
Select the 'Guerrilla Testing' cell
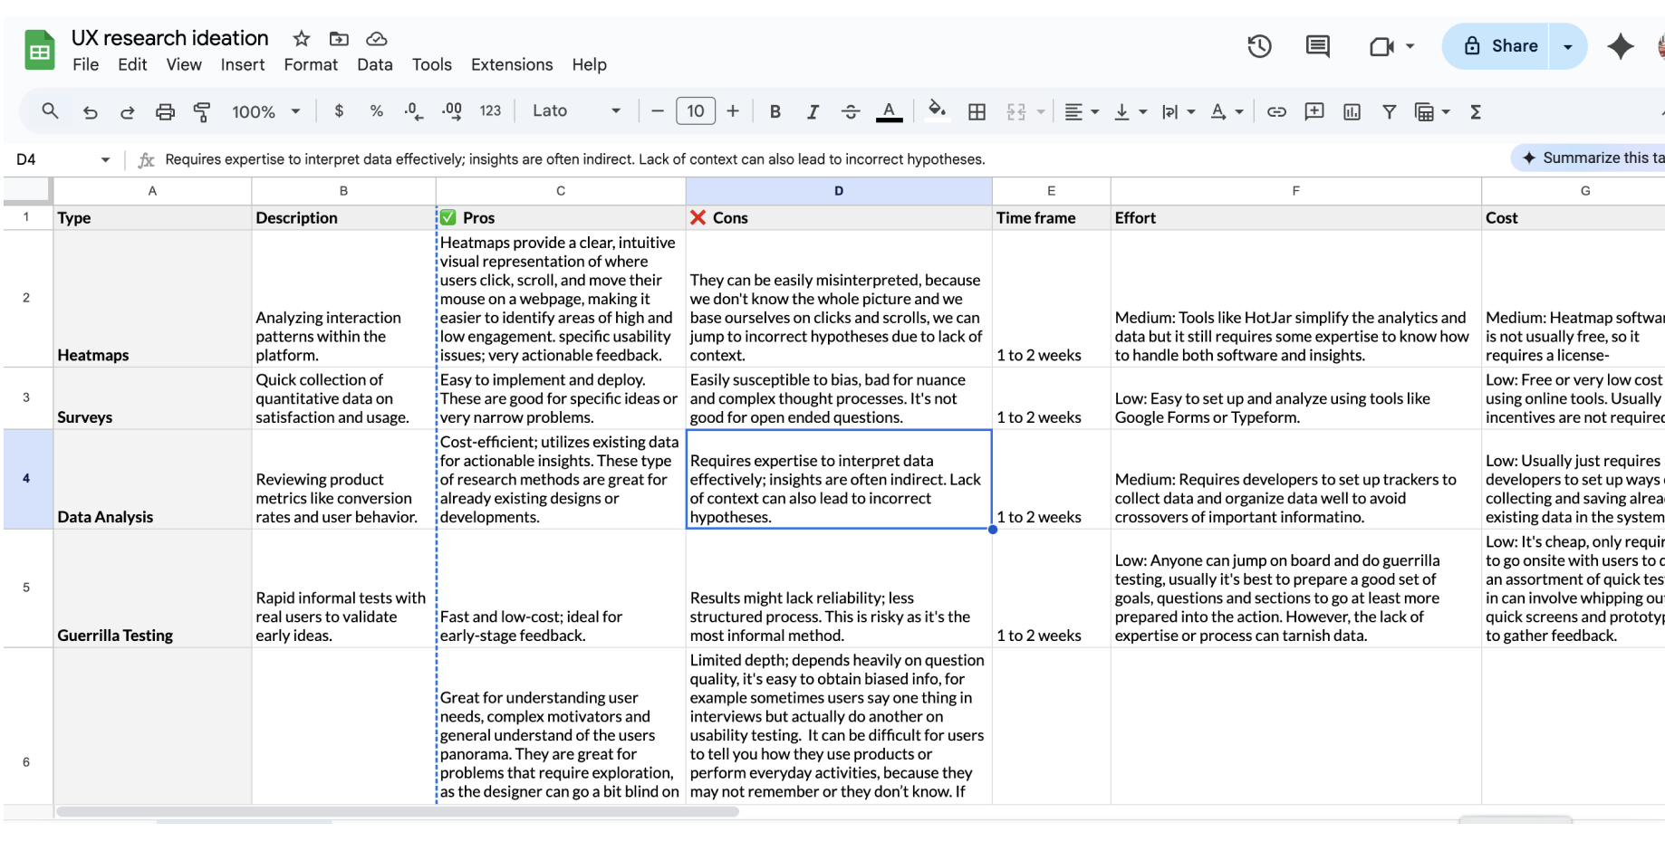152,588
